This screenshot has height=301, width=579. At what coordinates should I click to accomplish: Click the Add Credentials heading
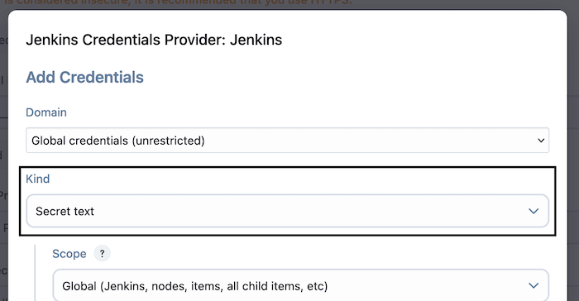[84, 77]
